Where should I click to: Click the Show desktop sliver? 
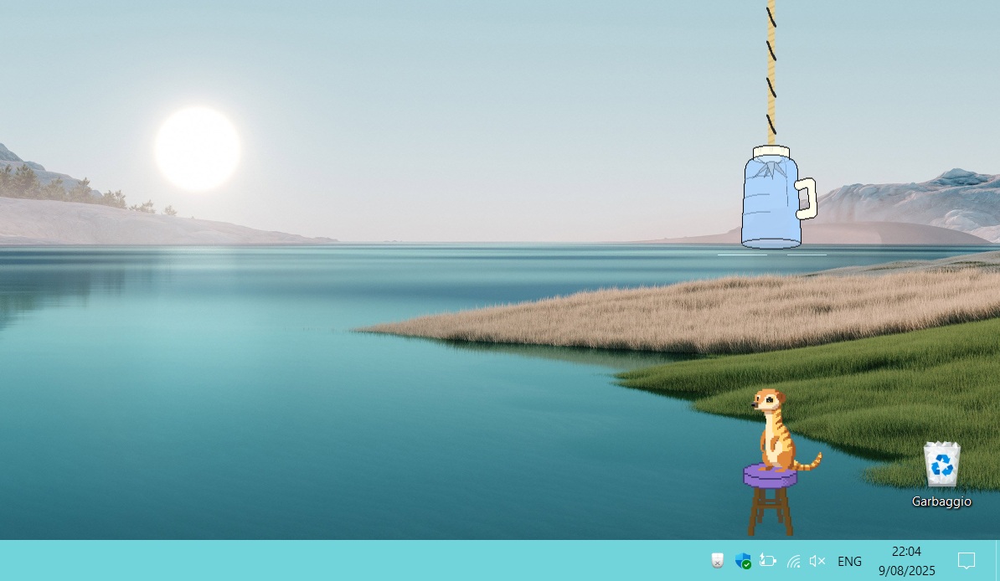point(997,561)
